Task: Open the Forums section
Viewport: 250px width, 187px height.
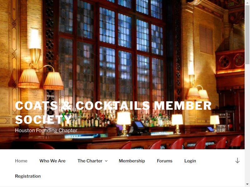Action: point(165,161)
